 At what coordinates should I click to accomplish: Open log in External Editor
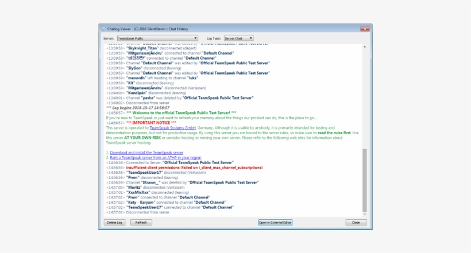(275, 223)
